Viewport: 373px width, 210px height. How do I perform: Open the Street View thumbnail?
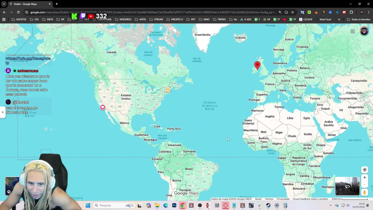coord(347,186)
